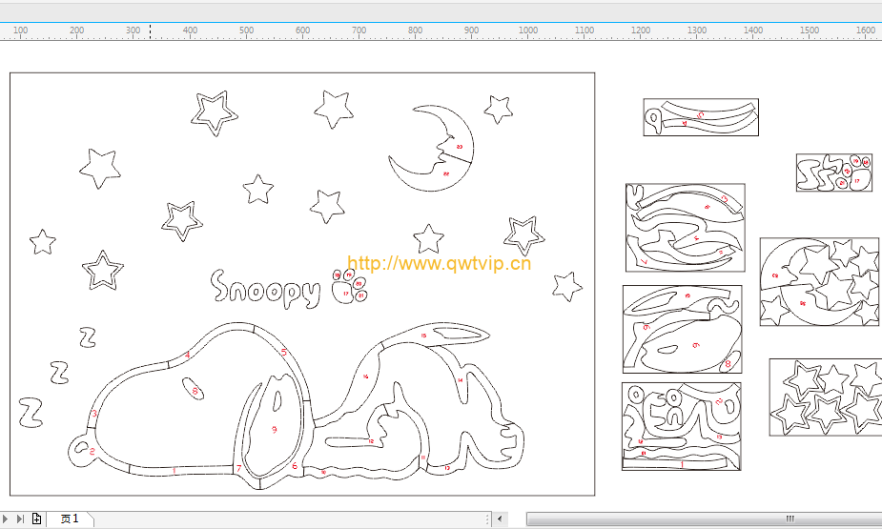Go to the next page arrow
Viewport: 882px width, 529px height.
6,519
